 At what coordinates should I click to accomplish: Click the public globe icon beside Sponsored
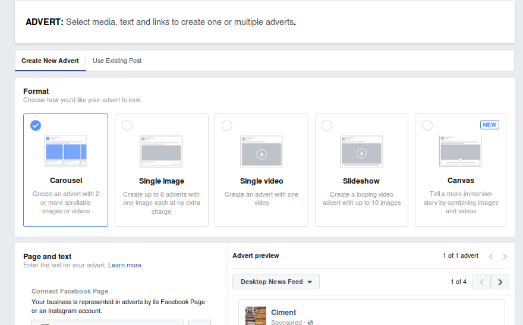click(x=310, y=323)
